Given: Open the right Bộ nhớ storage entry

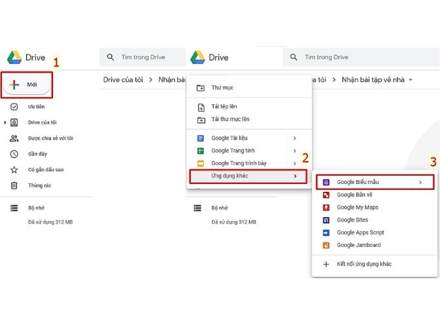Looking at the screenshot, I should click(219, 208).
